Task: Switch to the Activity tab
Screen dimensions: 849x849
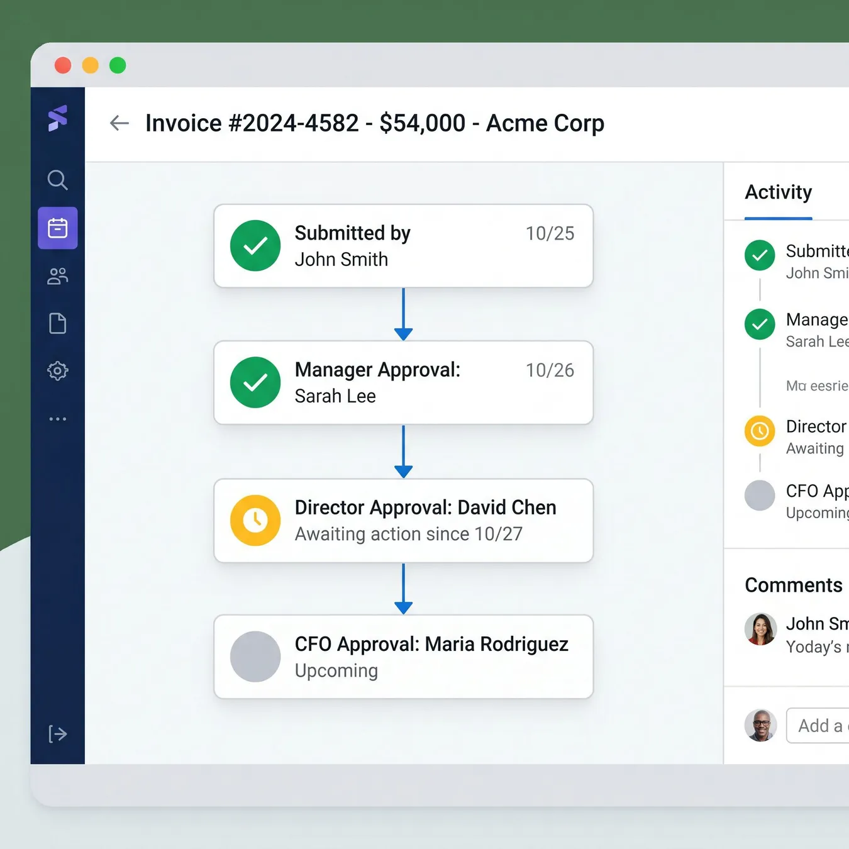Action: pyautogui.click(x=779, y=192)
